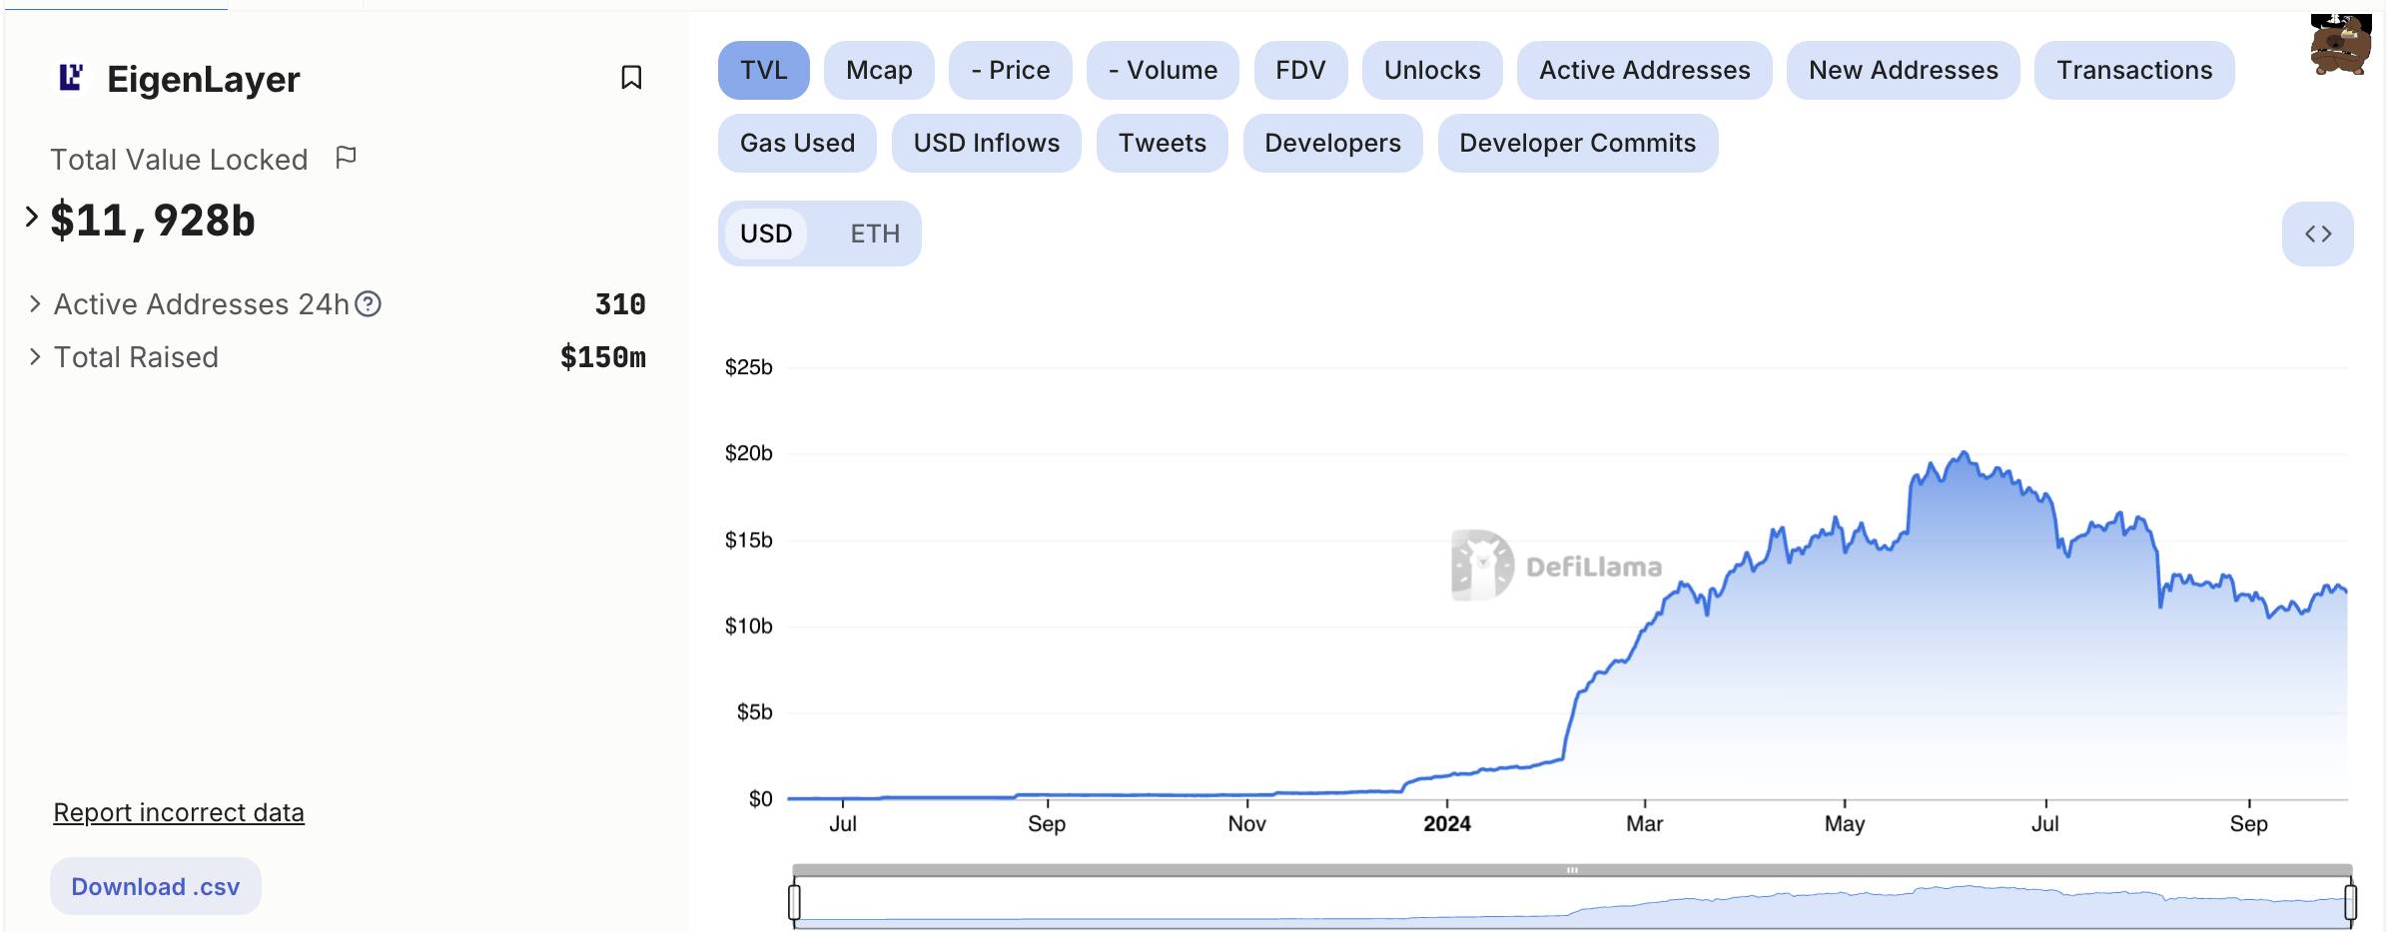
Task: Click the $15b label on the y-axis
Action: [x=749, y=540]
